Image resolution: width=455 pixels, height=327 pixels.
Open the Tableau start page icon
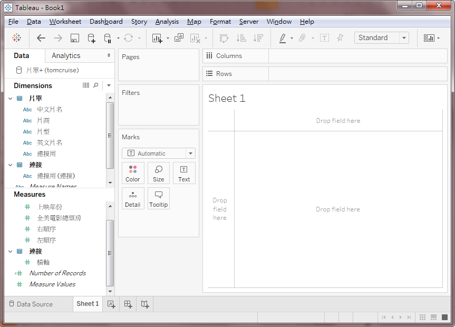tap(16, 38)
